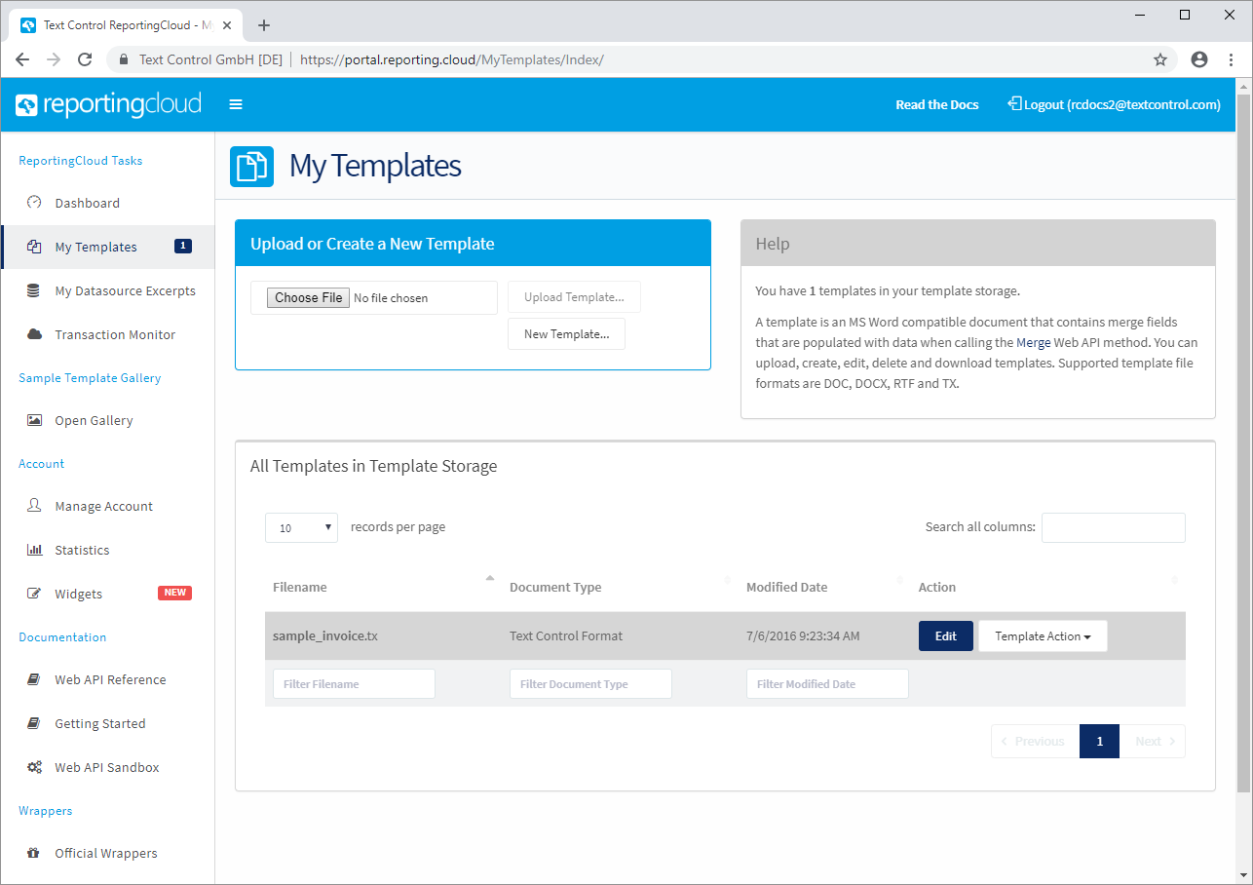Open Transaction Monitor menu item
Screen dimensions: 1253x885
click(x=107, y=334)
